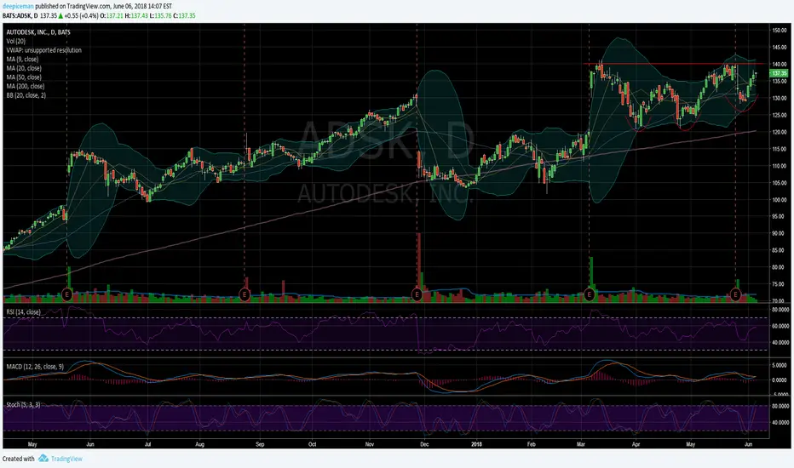Click the 140.00 price axis label
794x468 pixels.
coord(780,65)
